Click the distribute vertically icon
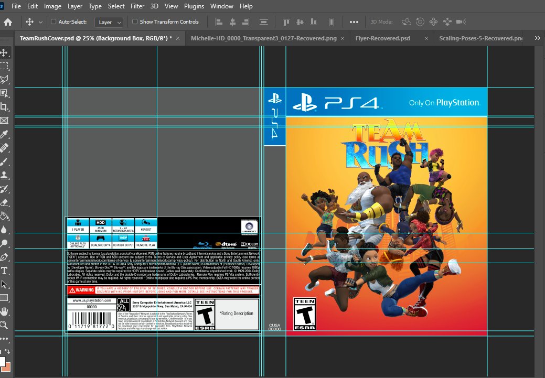This screenshot has height=378, width=545. (x=264, y=22)
